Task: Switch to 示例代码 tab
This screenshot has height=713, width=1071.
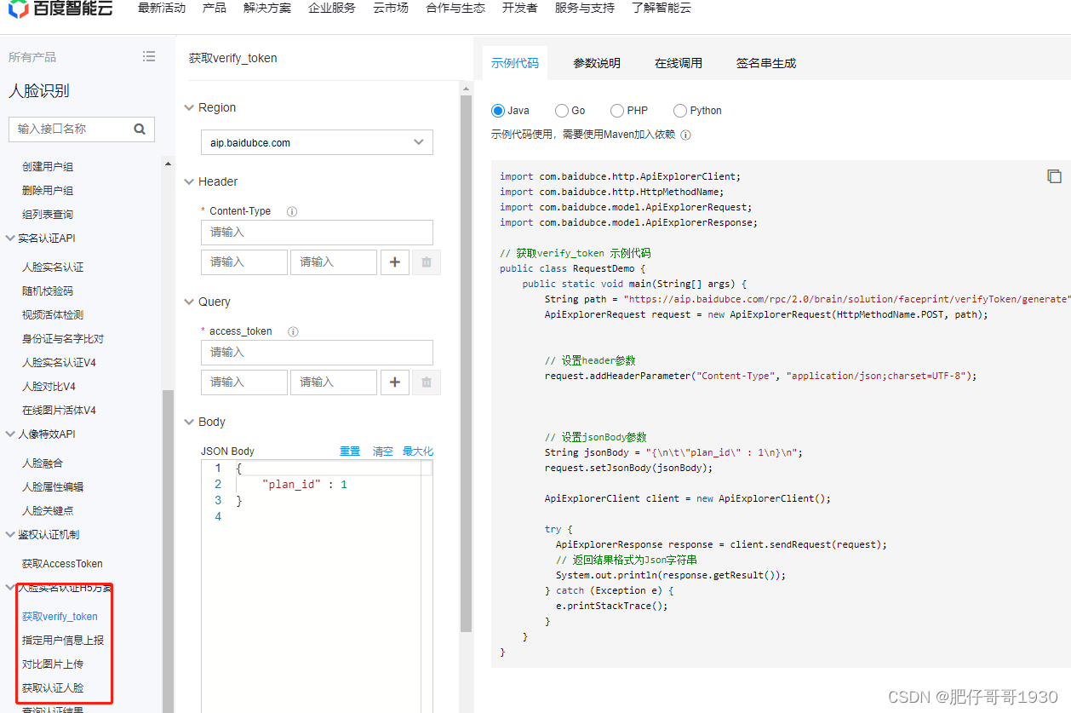Action: [515, 63]
